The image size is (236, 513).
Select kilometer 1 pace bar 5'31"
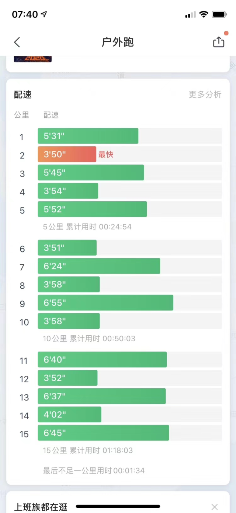click(x=88, y=136)
